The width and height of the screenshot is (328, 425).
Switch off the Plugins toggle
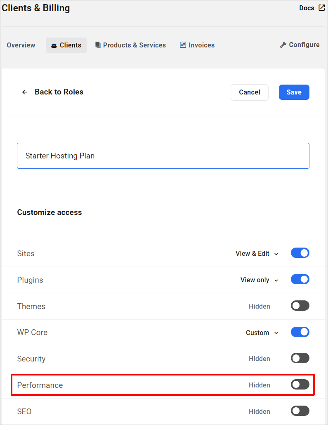[300, 279]
